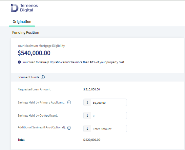Click the Temenos Digital logo icon
The image size is (185, 150).
[14, 8]
